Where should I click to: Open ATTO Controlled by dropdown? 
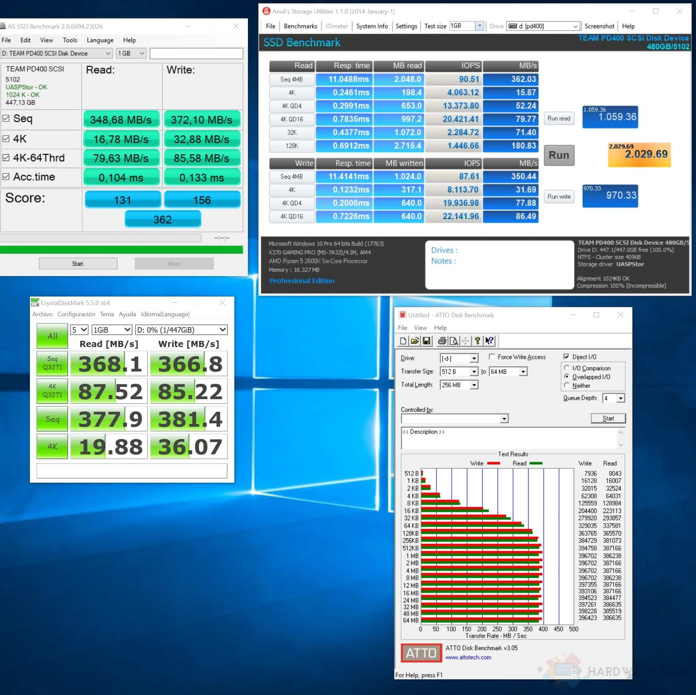coord(455,419)
